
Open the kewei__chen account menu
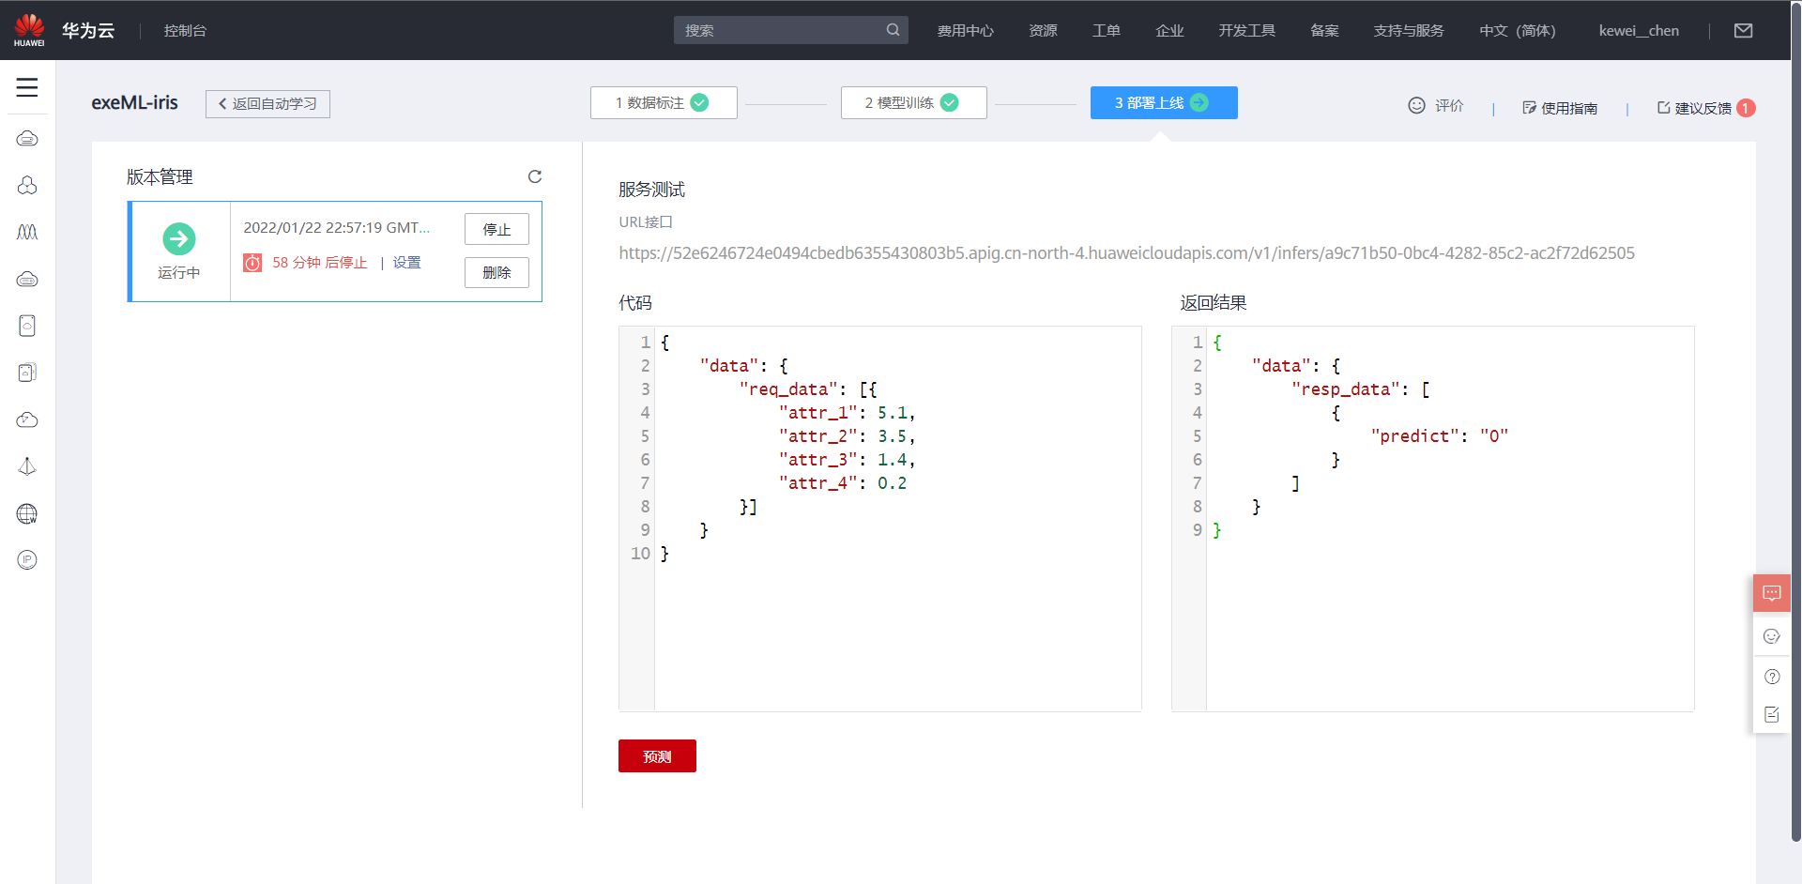(1639, 31)
